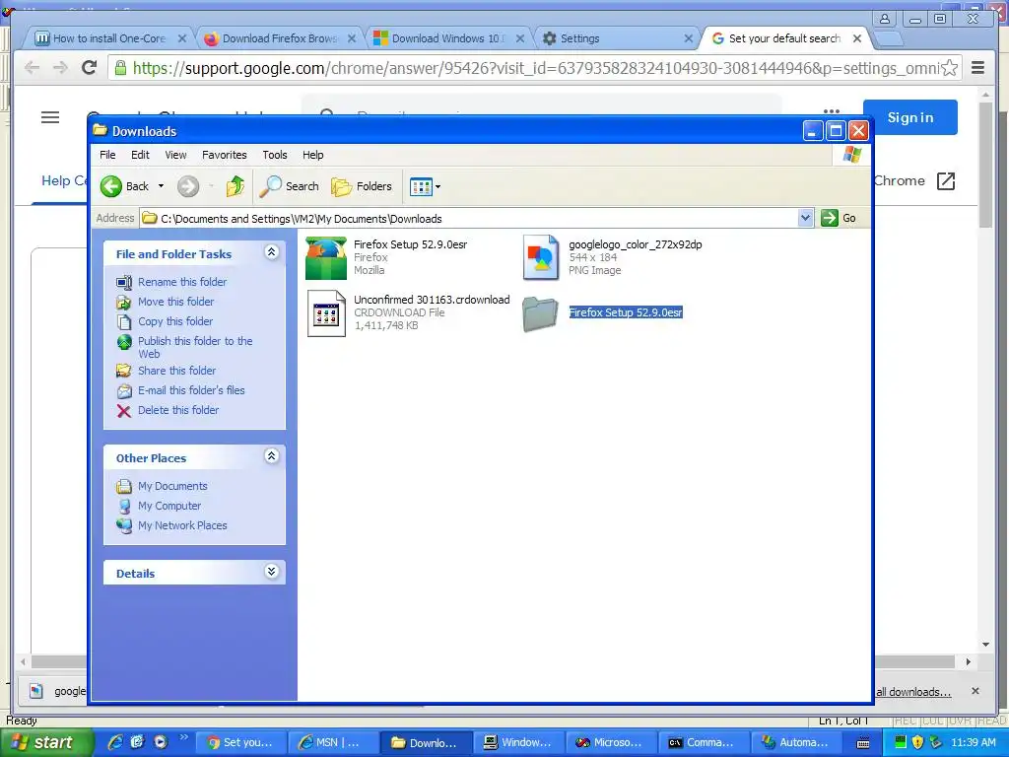Open the Microso... taskbar button
The image size is (1009, 757).
(x=610, y=743)
